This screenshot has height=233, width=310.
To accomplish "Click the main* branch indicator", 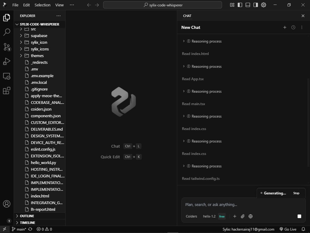I will 19,229.
